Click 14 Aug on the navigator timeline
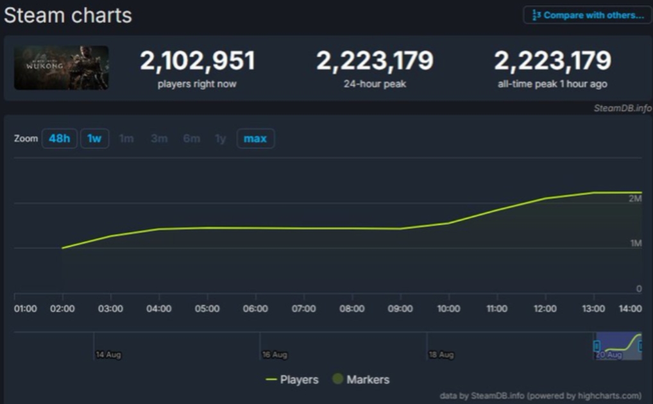 (108, 355)
